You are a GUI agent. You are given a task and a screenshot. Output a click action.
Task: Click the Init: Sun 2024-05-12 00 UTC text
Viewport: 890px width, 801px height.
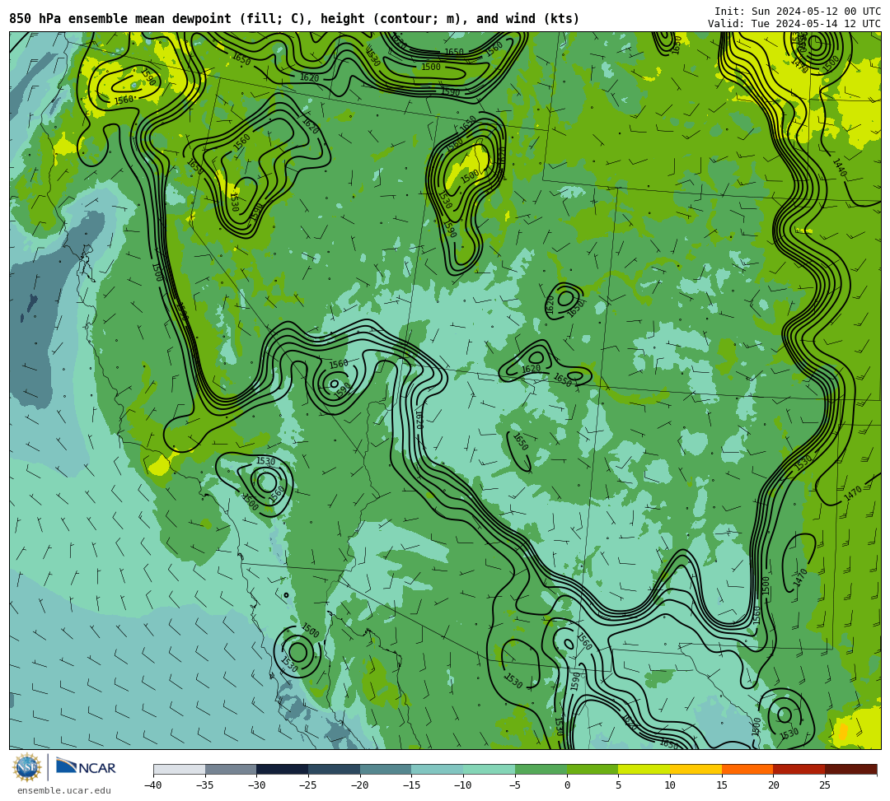pos(798,12)
